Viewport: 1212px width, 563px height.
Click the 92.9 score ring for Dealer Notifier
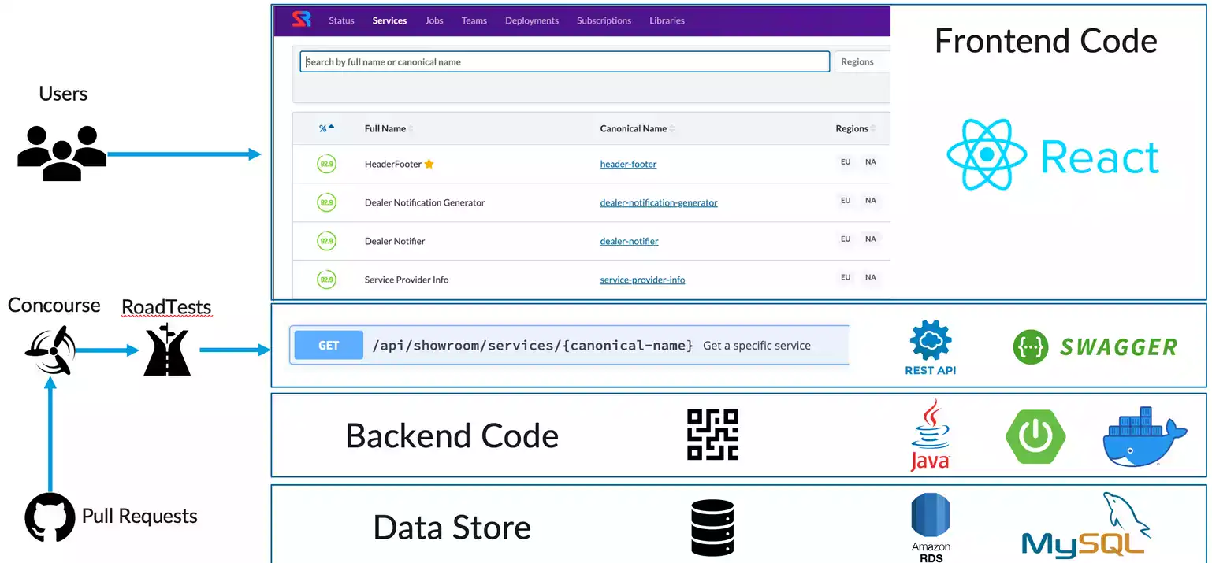[x=327, y=240]
